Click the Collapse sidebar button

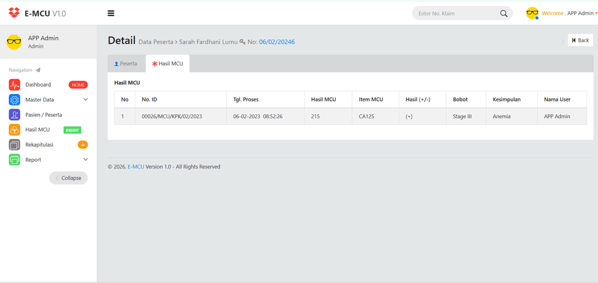pos(68,178)
